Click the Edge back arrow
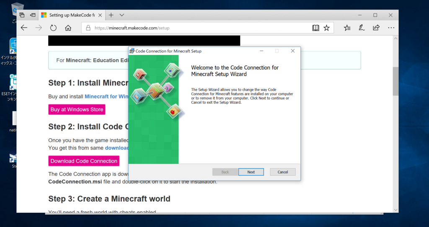This screenshot has height=227, width=429. coord(24,28)
